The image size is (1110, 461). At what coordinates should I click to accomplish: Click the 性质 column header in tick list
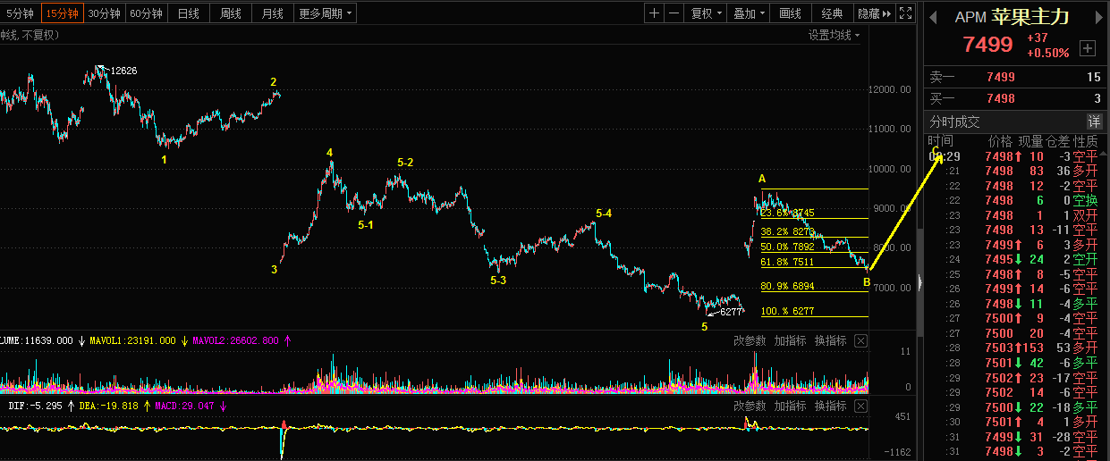1086,141
